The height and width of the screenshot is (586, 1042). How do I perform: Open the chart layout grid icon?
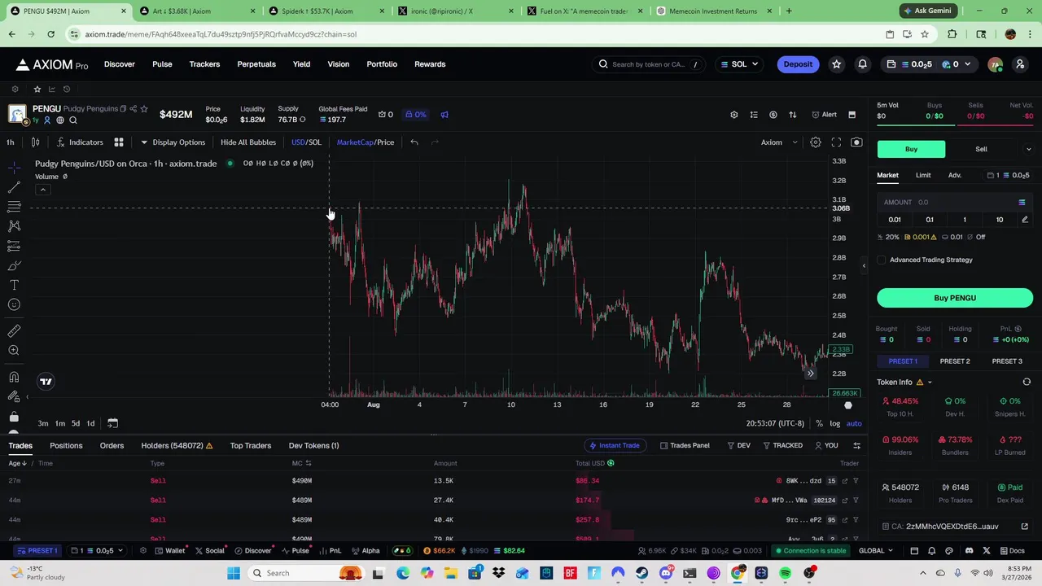coord(118,142)
